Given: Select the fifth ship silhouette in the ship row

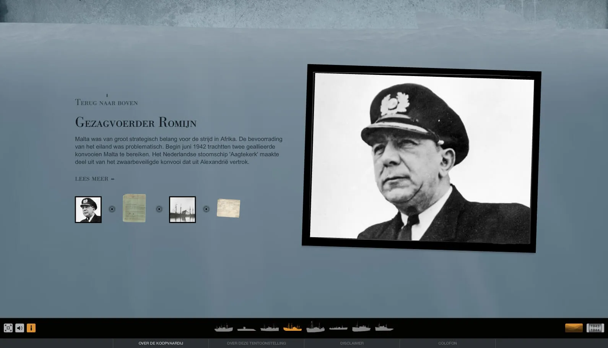Looking at the screenshot, I should (315, 327).
